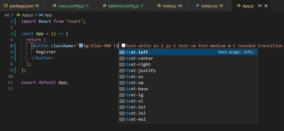This screenshot has width=284, height=131.
Task: Pick the text-justify suggestion
Action: tap(188, 70)
